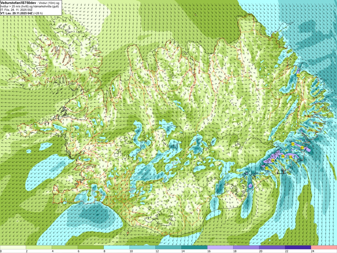The width and height of the screenshot is (337, 253).
Task: Click the '(+28 h)' forecast offset text
Action: click(38, 13)
